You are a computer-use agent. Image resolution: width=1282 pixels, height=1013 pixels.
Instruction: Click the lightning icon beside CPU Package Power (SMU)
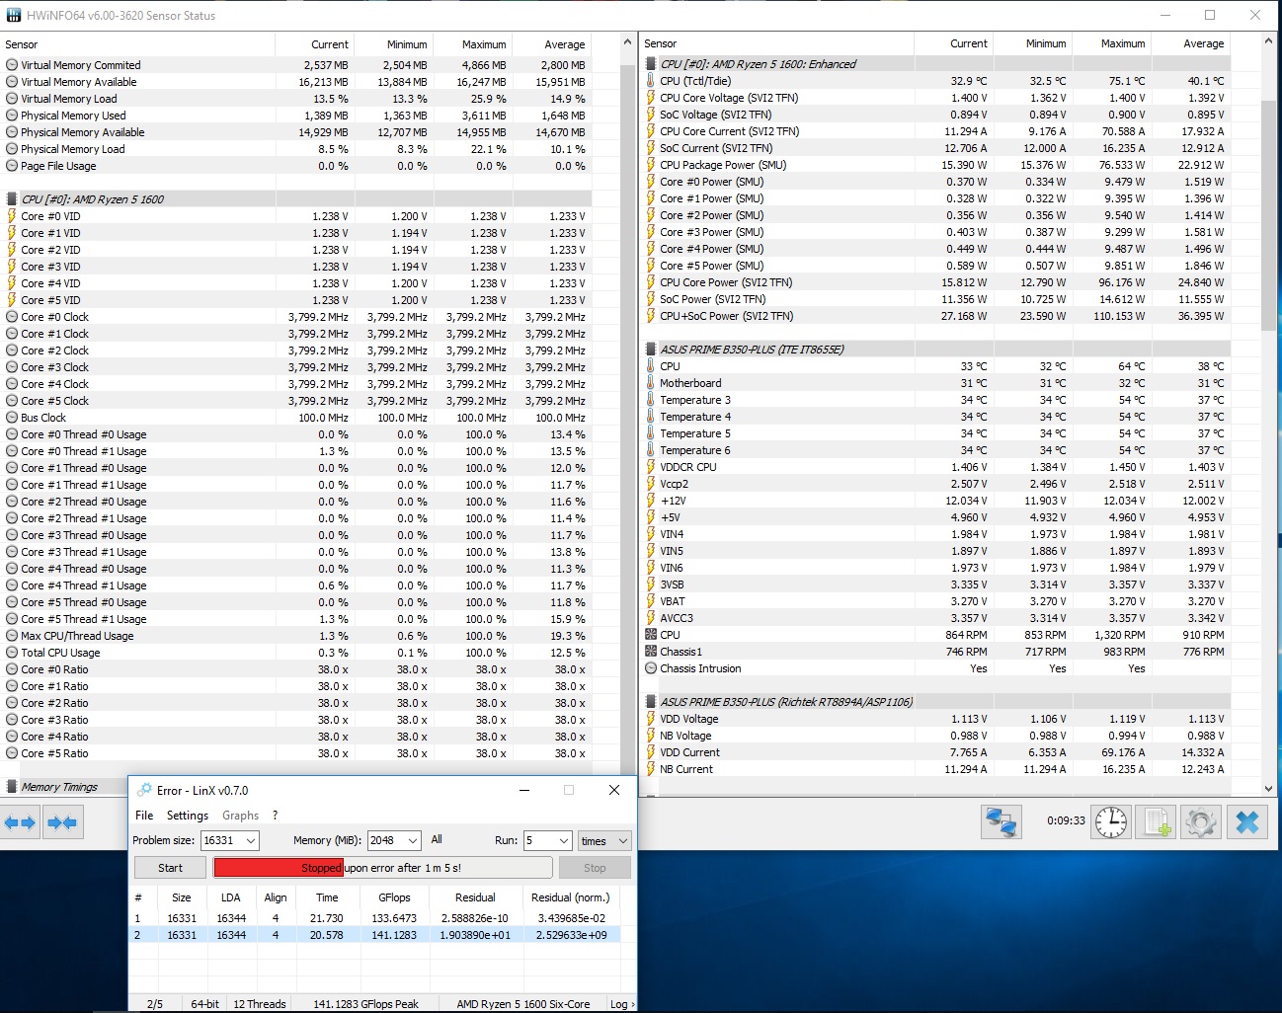651,165
